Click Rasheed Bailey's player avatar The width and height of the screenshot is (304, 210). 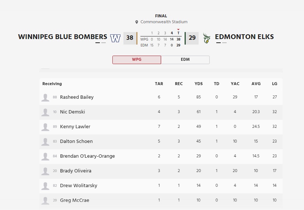click(x=45, y=97)
